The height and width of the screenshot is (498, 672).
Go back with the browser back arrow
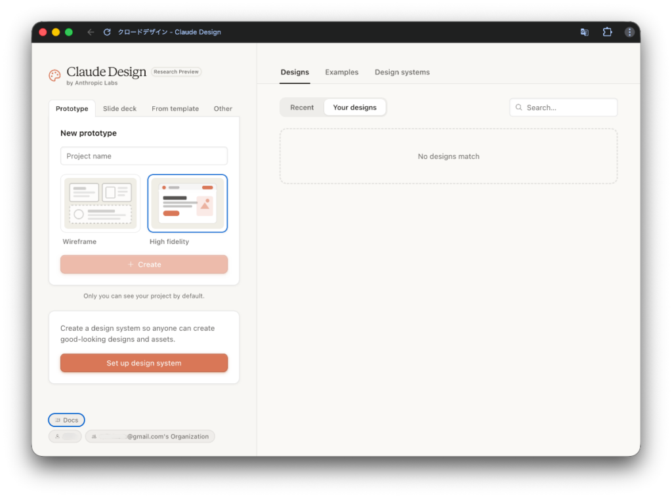coord(91,32)
